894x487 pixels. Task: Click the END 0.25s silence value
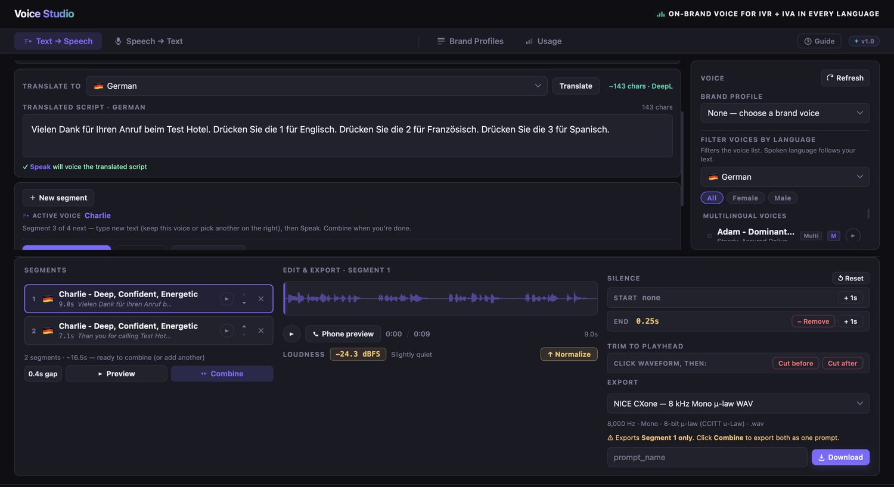click(647, 321)
